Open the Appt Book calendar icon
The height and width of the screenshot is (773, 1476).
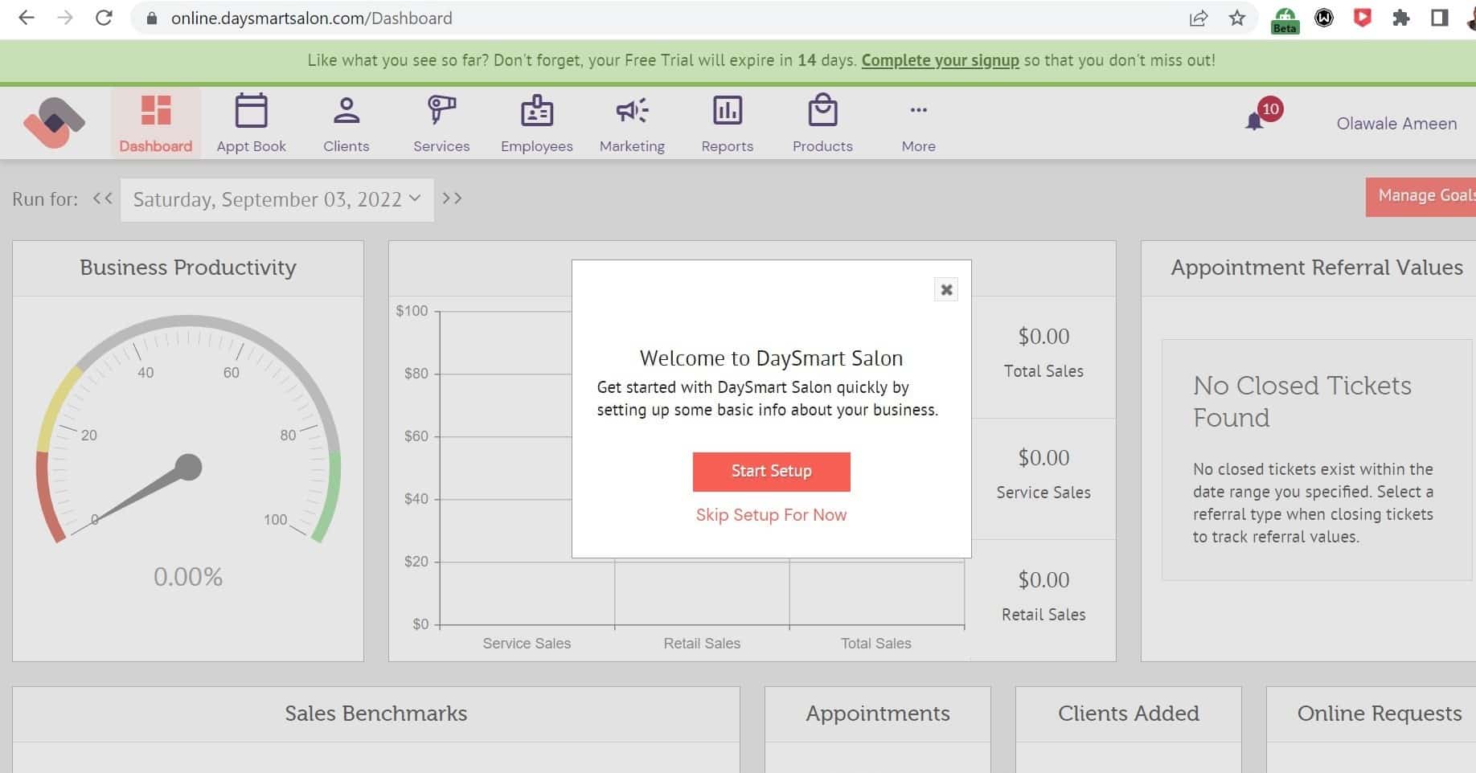click(251, 110)
